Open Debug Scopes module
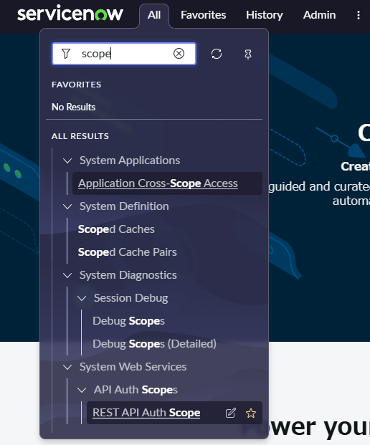The image size is (370, 445). tap(128, 321)
